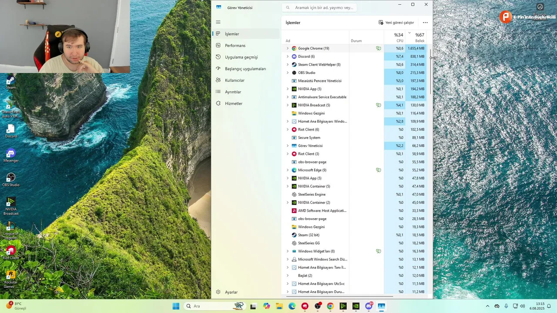Viewport: 557px width, 313px height.
Task: Click the SteelSeries Engine process icon
Action: [294, 194]
